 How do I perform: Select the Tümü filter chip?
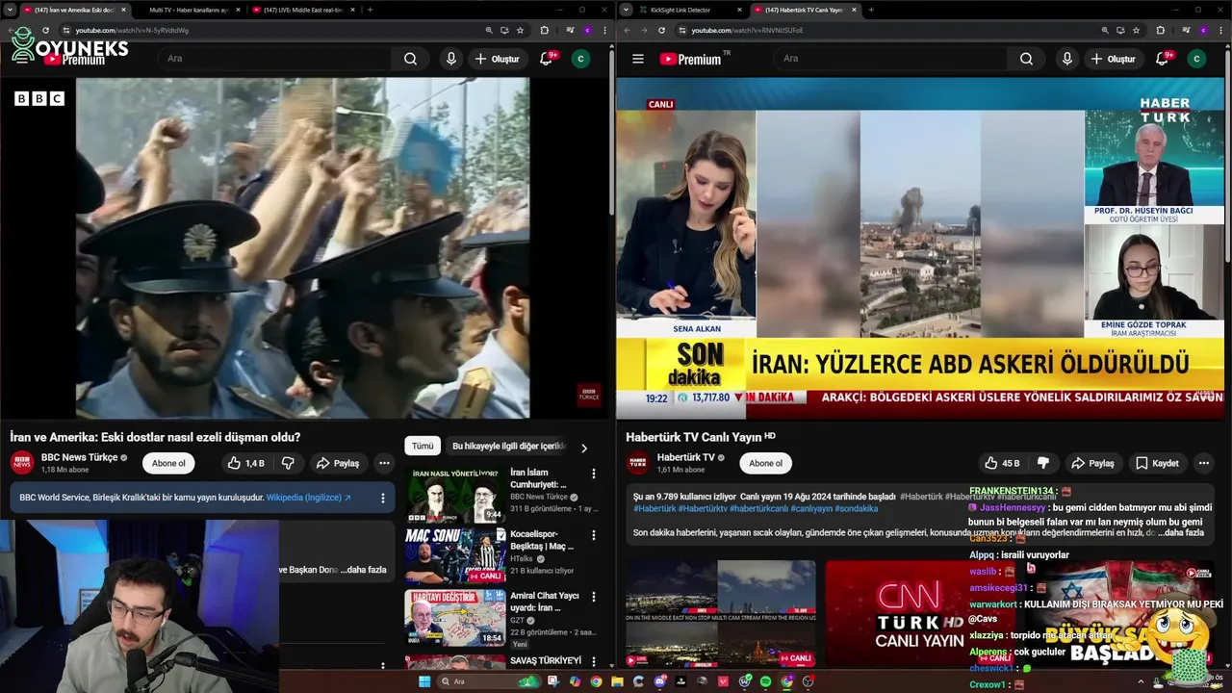pyautogui.click(x=423, y=446)
